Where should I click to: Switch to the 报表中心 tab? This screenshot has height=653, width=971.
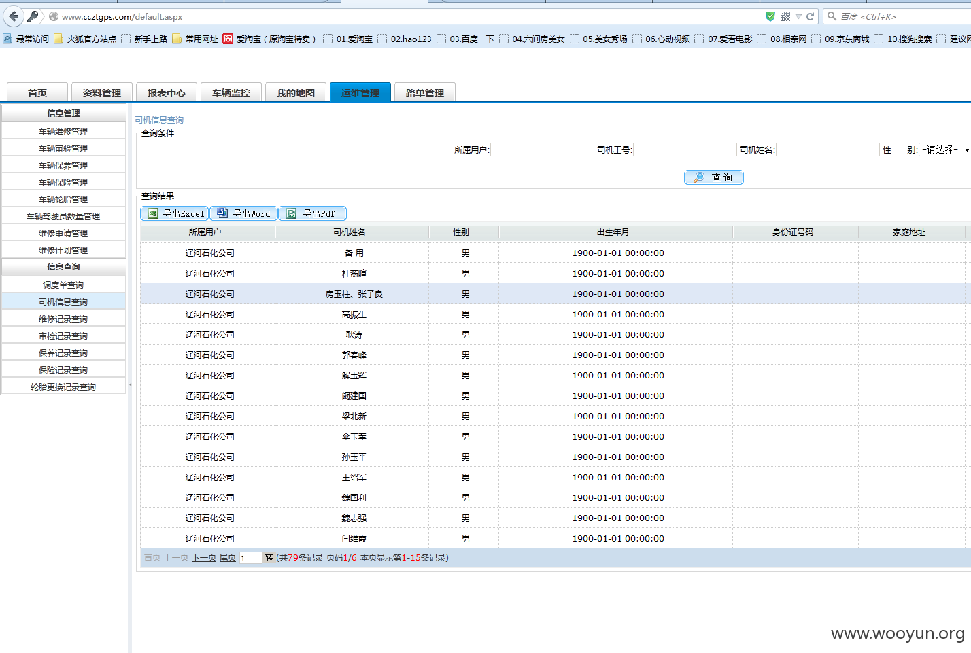point(167,92)
